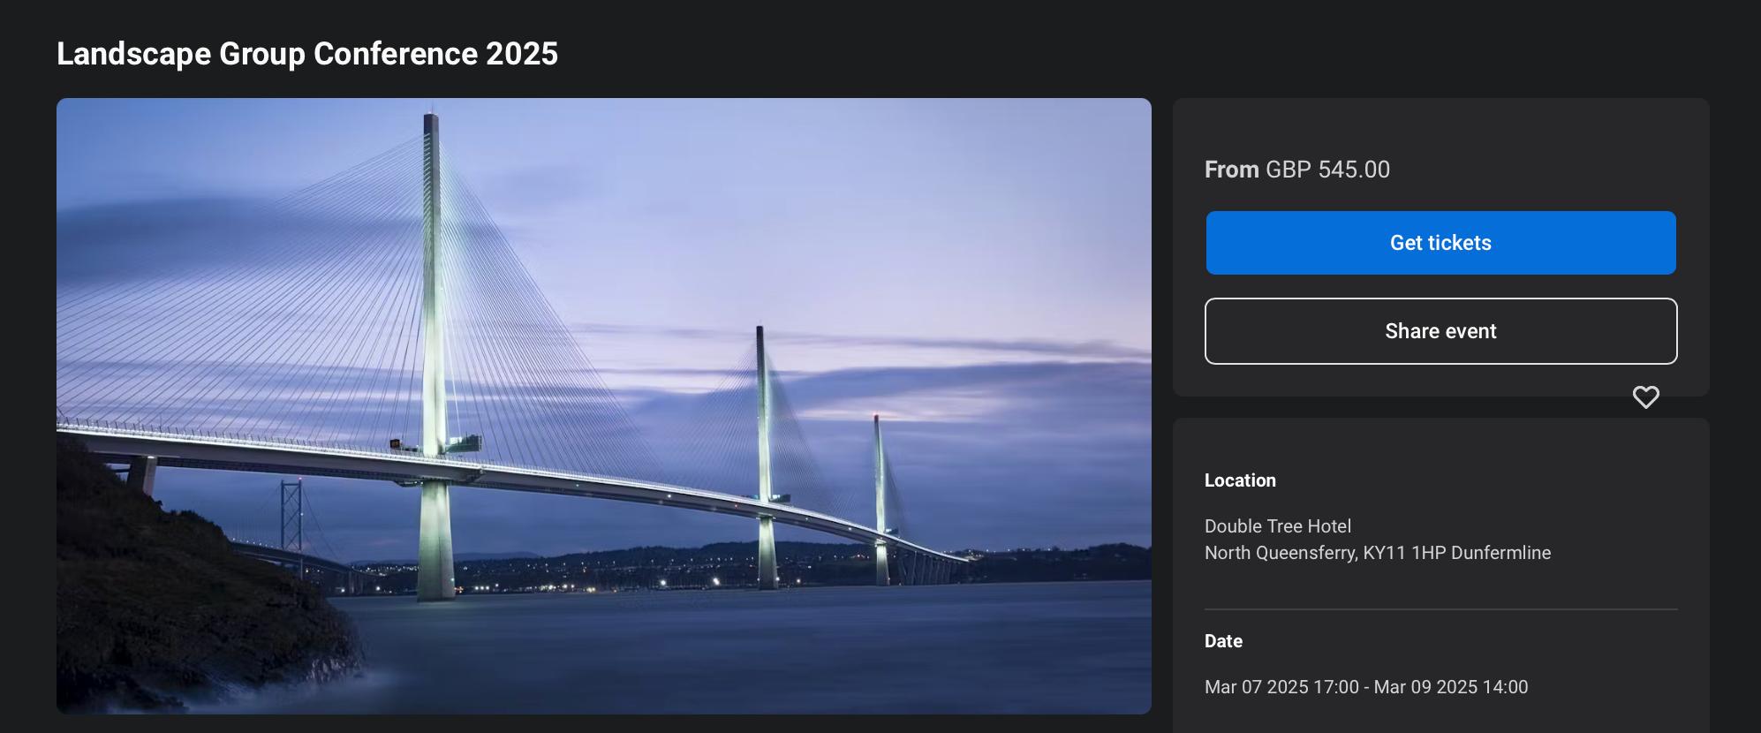Click the heart favorite icon
This screenshot has height=733, width=1761.
click(1645, 397)
